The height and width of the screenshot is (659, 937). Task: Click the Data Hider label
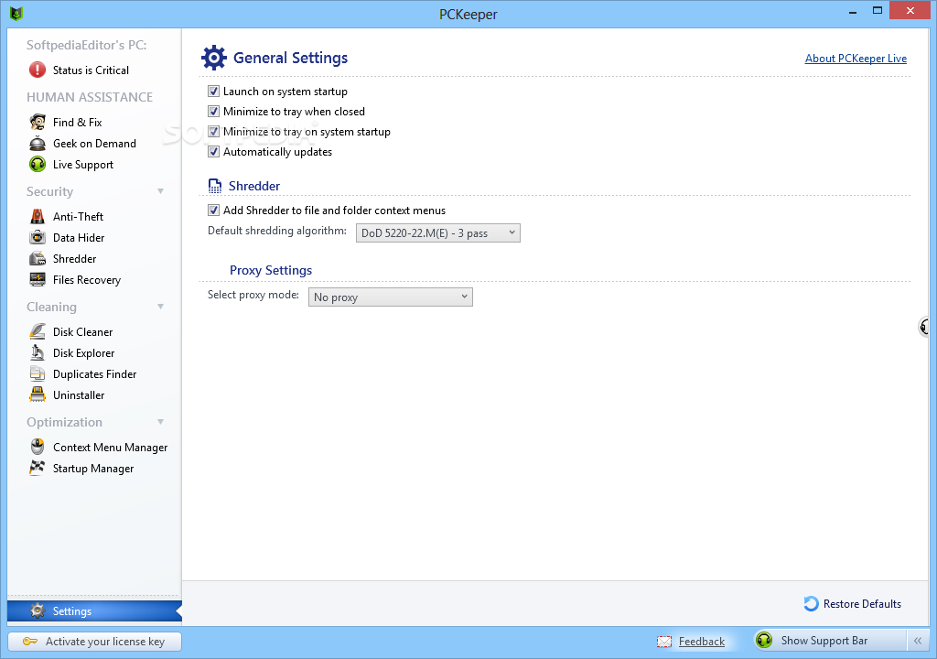click(79, 237)
